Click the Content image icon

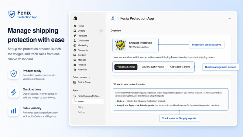click(75, 55)
